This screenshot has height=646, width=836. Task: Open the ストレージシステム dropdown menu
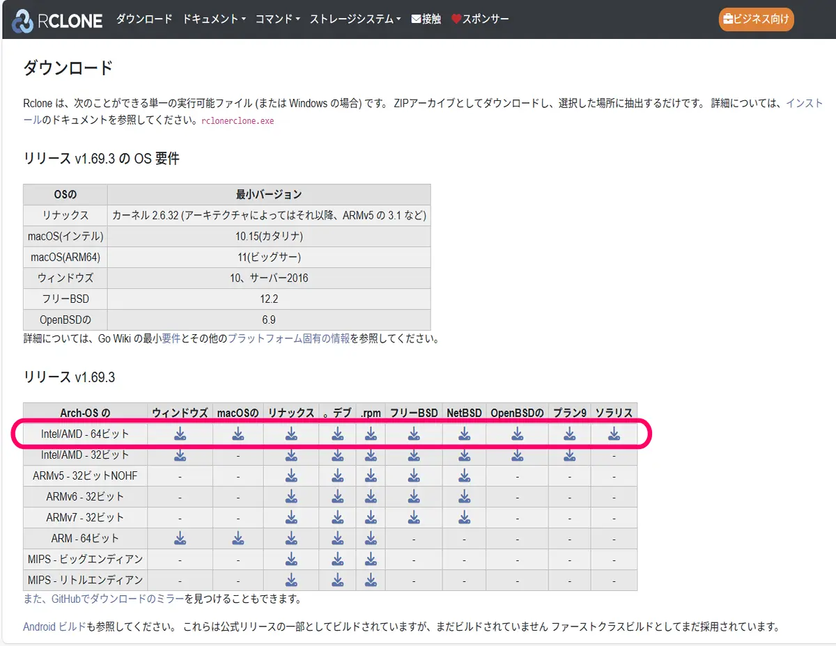tap(355, 19)
